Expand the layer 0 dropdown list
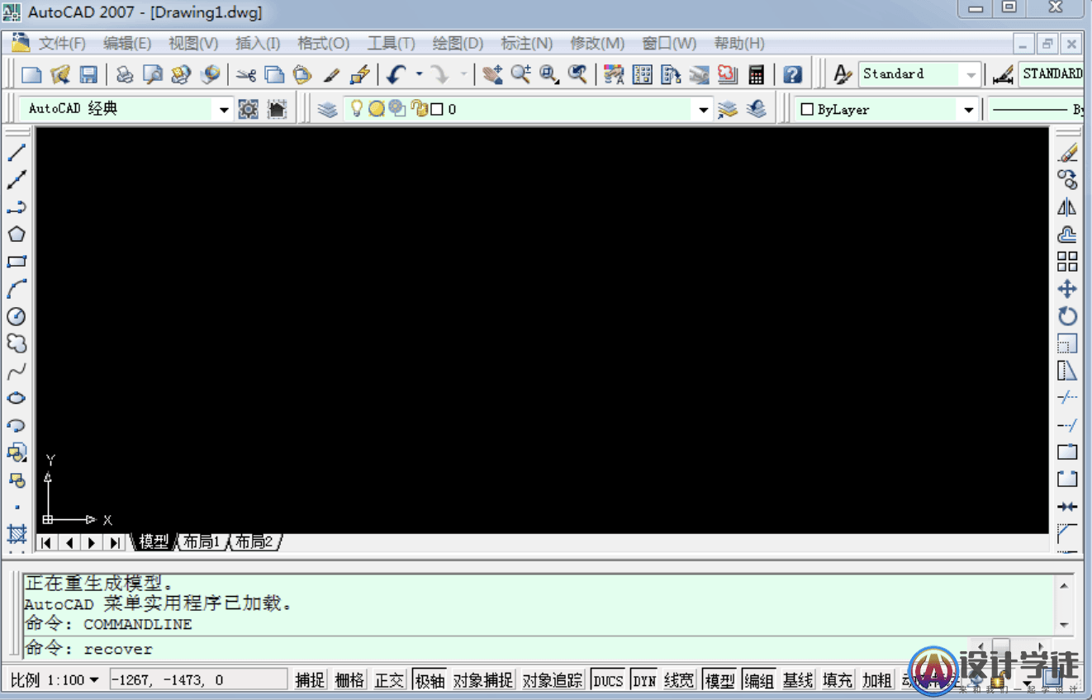The image size is (1092, 700). [703, 110]
